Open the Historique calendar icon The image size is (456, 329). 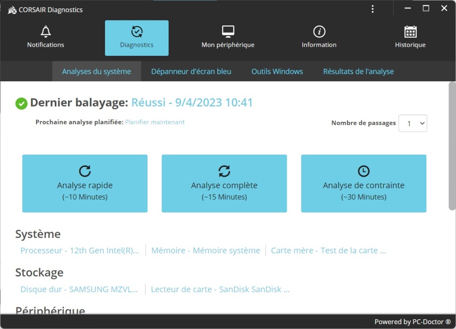(410, 31)
